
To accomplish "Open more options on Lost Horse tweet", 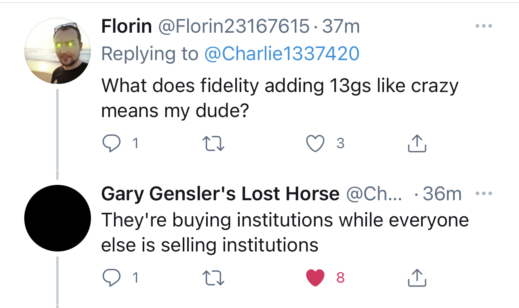I will pyautogui.click(x=483, y=194).
